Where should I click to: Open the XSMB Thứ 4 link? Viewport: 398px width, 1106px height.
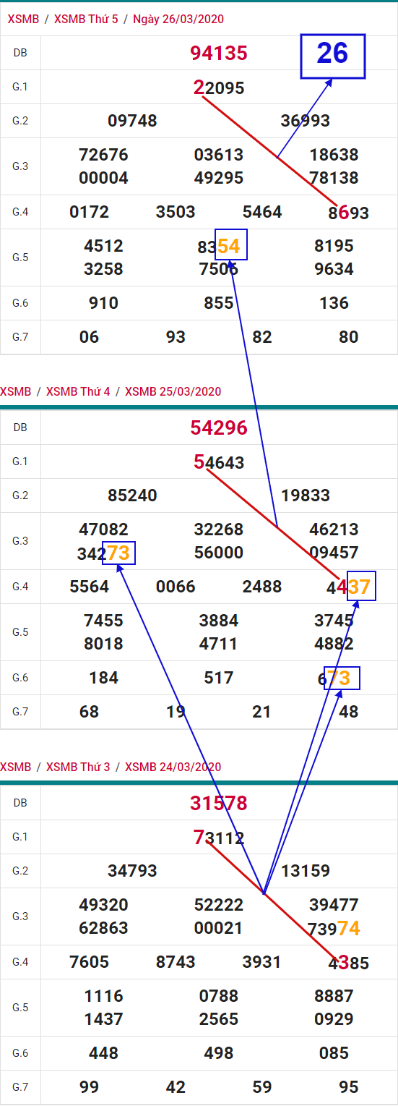78,391
